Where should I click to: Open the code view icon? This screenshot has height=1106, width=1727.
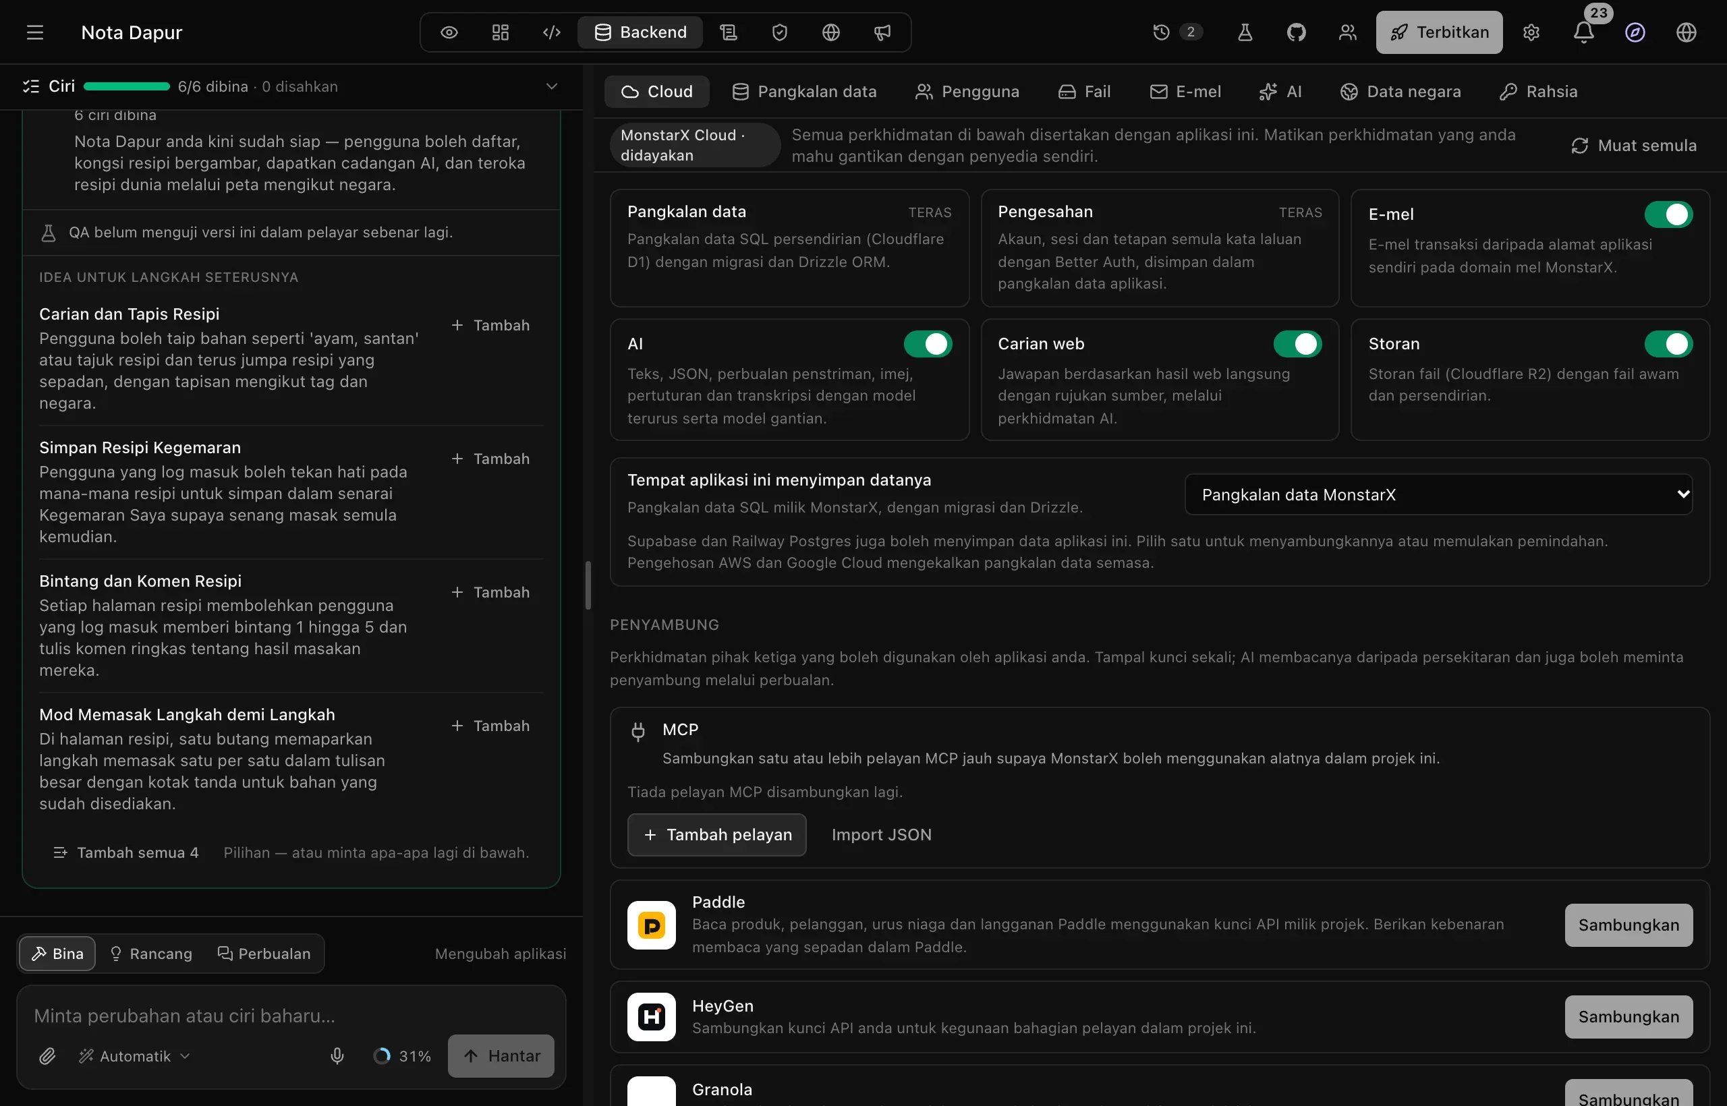click(x=551, y=32)
